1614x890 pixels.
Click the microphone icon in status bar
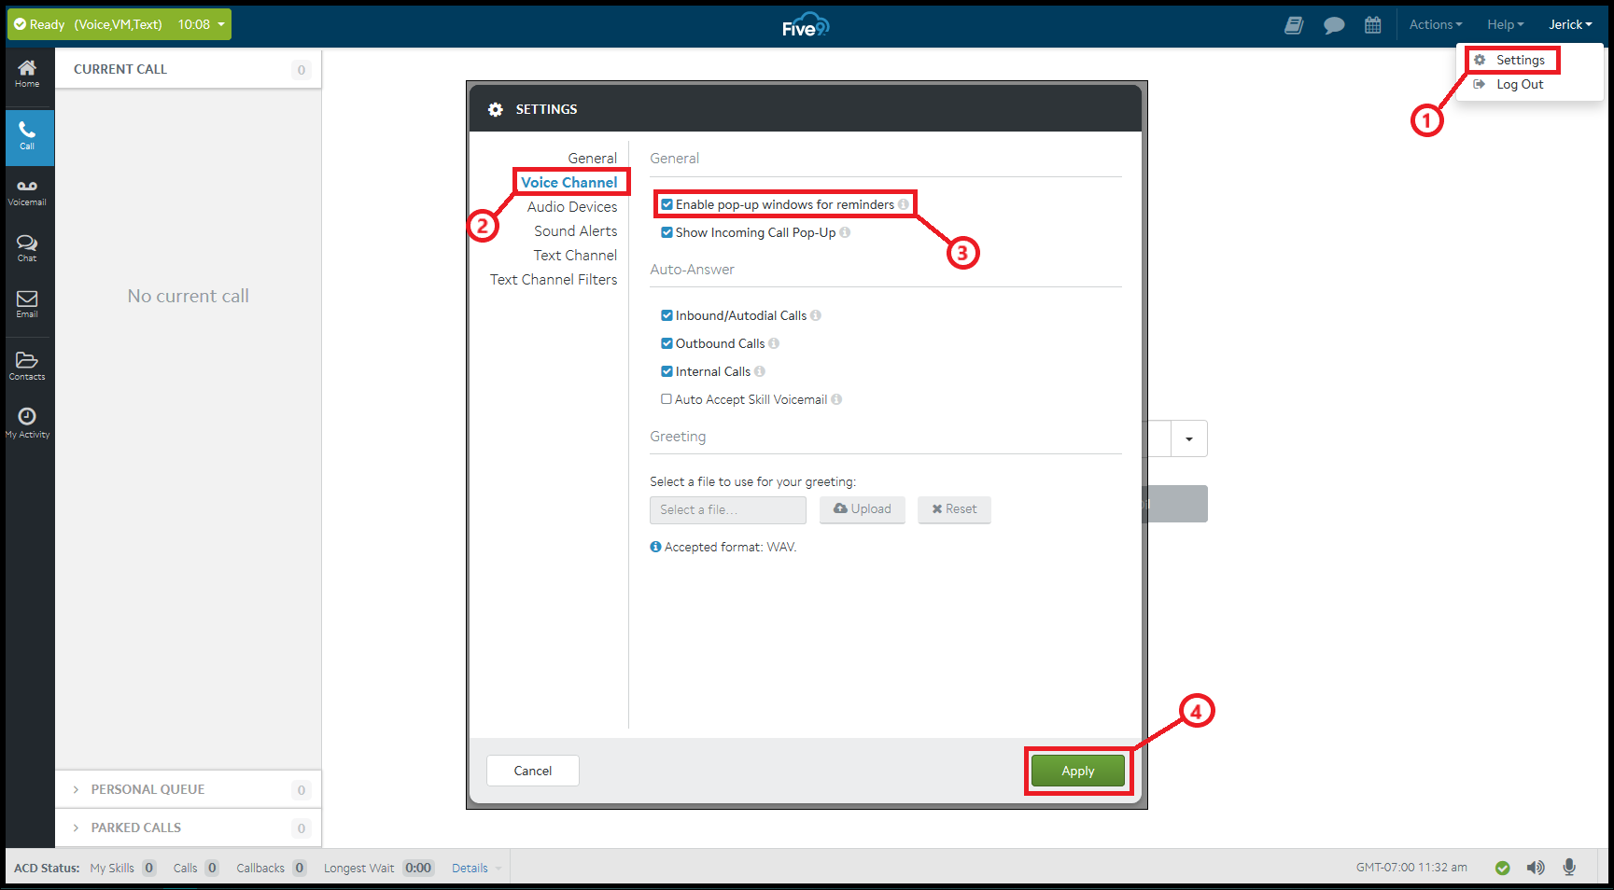coord(1568,867)
